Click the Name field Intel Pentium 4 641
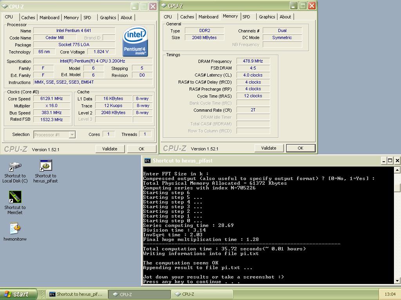 click(74, 30)
